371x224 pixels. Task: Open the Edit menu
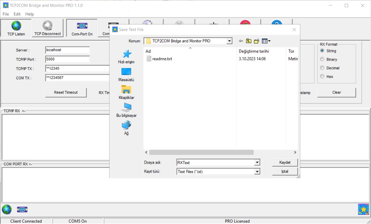17,14
